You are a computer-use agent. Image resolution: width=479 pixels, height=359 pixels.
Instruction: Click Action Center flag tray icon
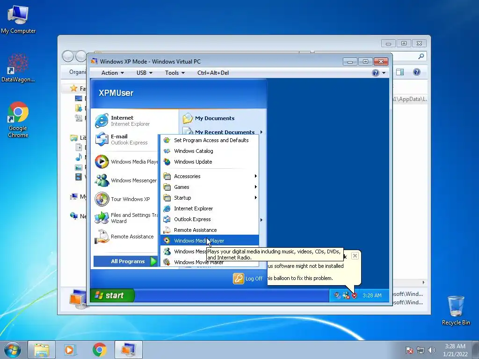[x=409, y=350]
